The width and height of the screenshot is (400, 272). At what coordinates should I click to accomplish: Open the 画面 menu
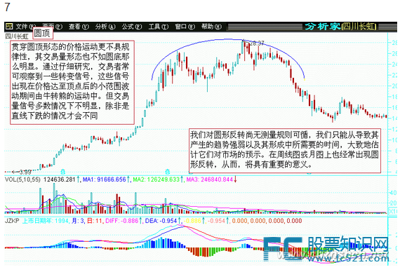(x=53, y=27)
